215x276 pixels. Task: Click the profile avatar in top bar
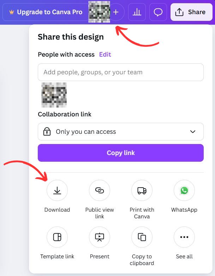[99, 12]
